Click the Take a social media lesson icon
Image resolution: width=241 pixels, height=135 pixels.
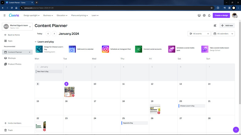tap(205, 49)
